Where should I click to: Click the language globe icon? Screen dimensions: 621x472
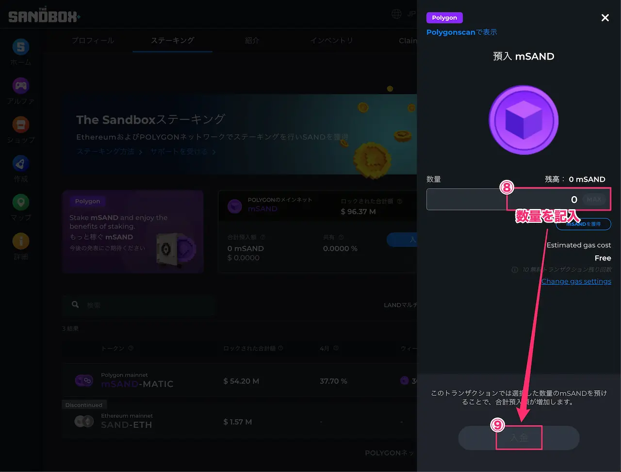tap(396, 14)
